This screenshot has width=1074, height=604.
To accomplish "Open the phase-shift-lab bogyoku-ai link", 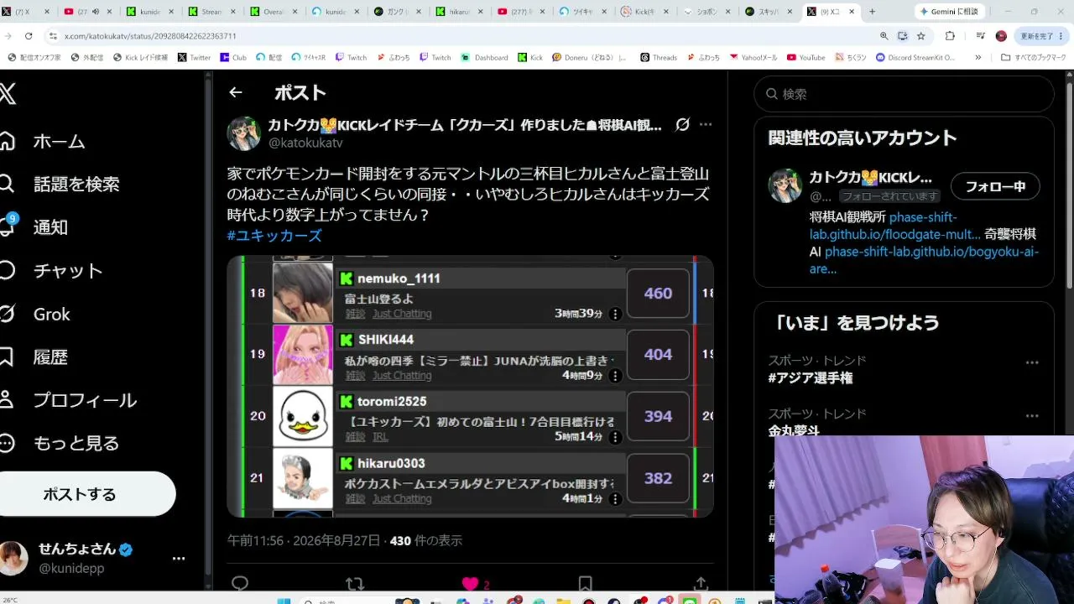I will pyautogui.click(x=924, y=260).
